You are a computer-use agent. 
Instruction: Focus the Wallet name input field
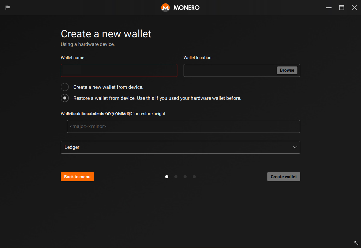click(x=119, y=70)
